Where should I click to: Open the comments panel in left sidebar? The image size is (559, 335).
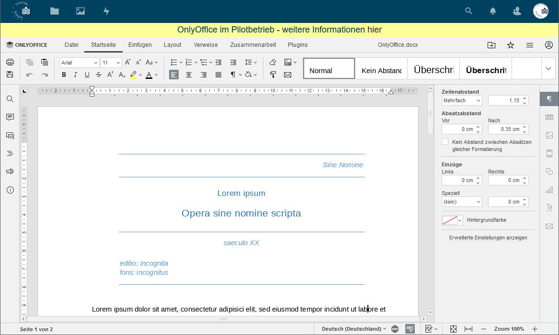coord(10,117)
